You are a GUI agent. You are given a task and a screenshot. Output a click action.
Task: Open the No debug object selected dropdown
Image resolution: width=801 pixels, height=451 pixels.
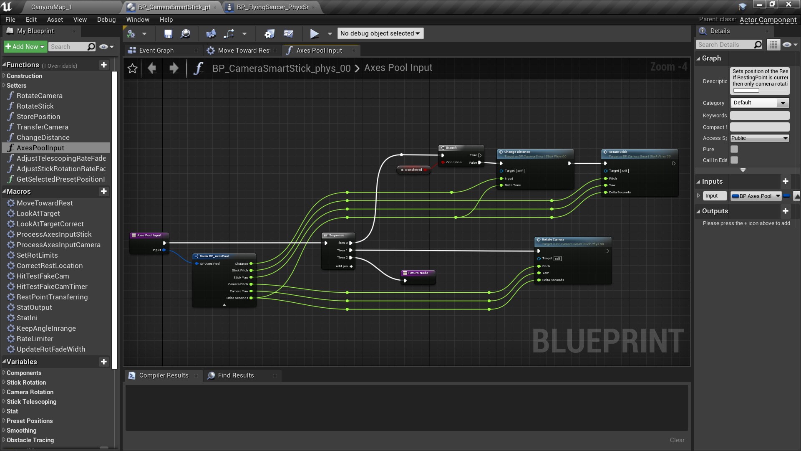click(380, 33)
